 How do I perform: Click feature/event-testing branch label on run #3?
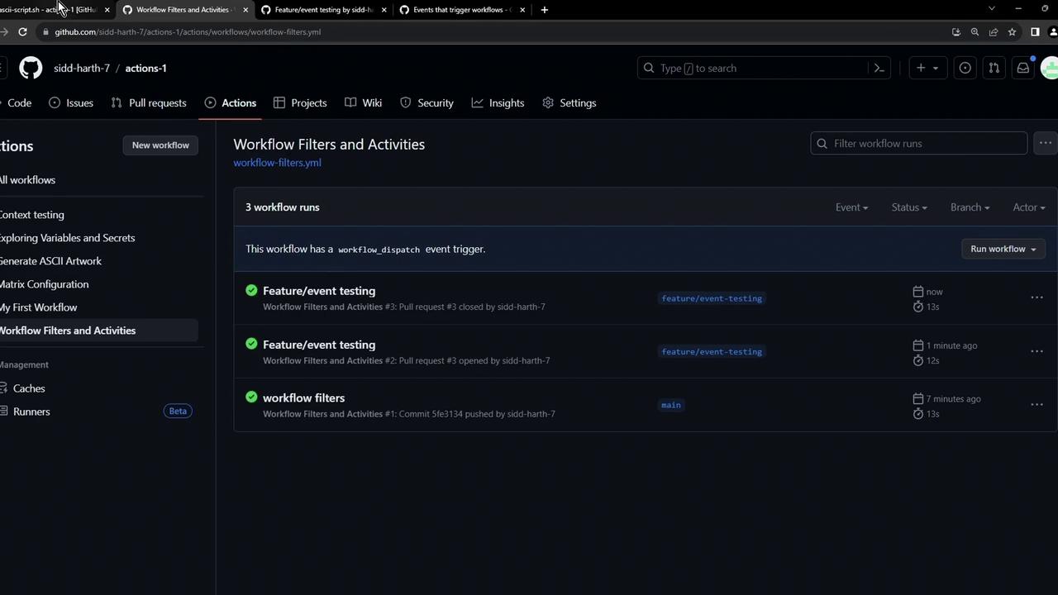[x=712, y=298]
